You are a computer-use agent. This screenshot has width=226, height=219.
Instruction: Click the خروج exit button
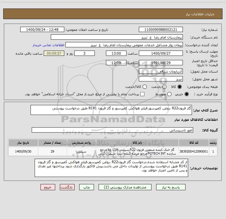[x=48, y=187]
